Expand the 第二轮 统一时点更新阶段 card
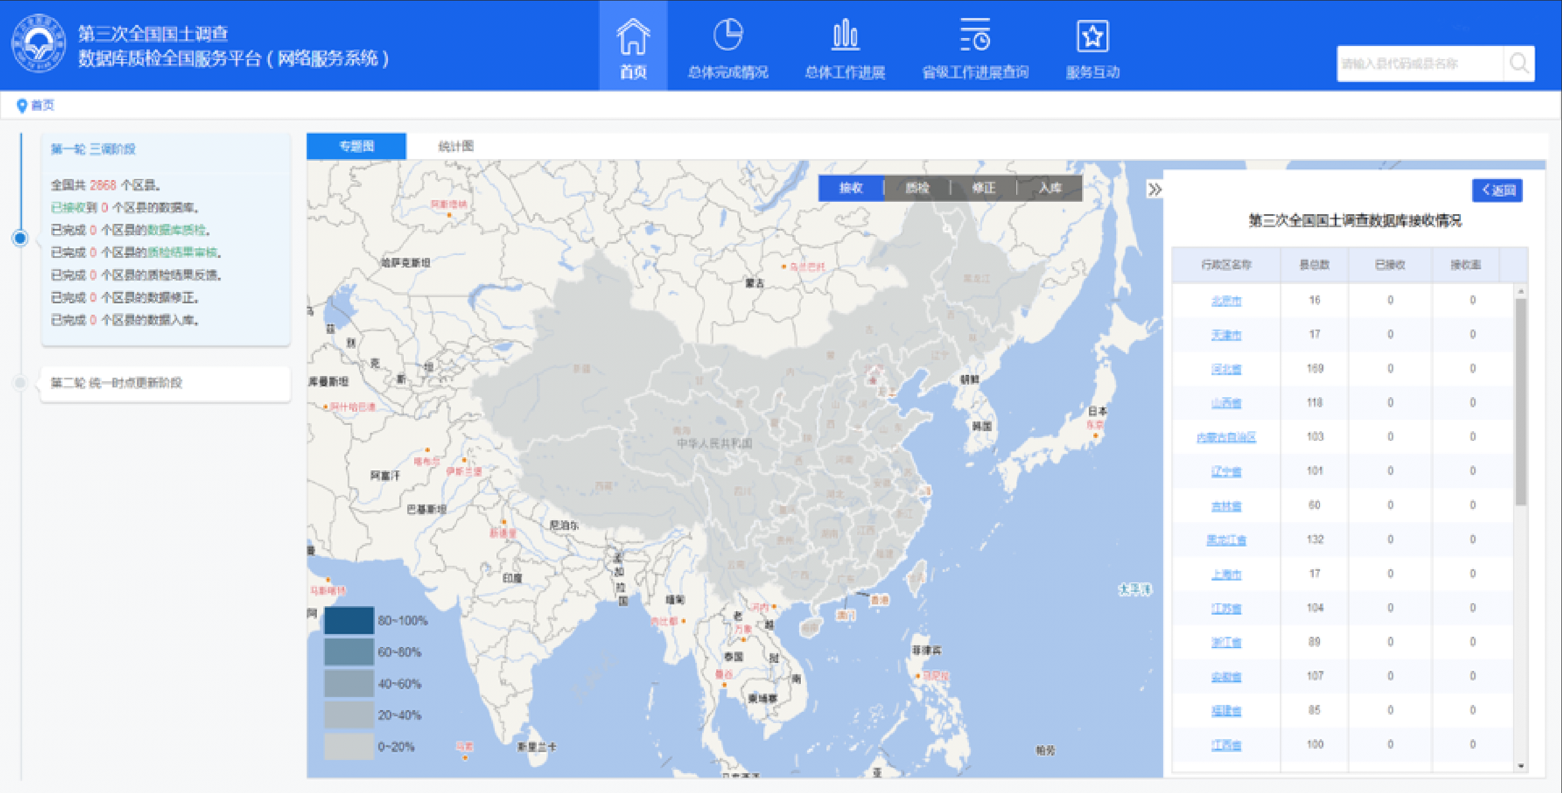This screenshot has width=1562, height=793. tap(165, 383)
